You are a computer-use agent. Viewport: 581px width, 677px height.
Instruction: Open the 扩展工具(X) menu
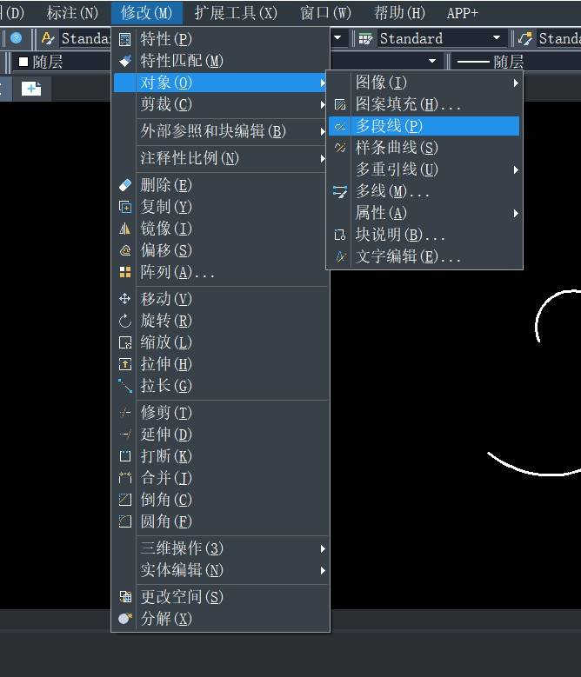click(x=236, y=13)
